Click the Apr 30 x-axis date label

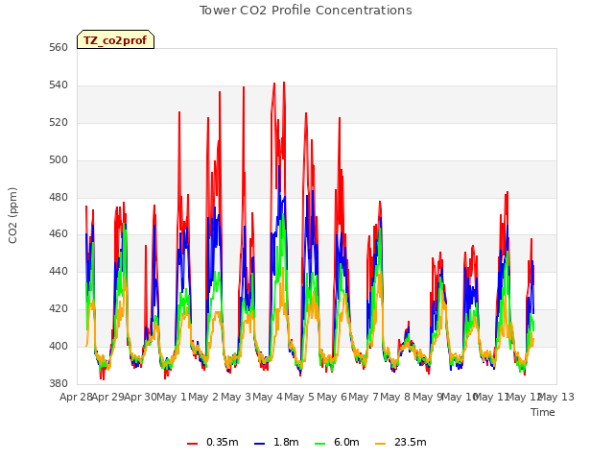(x=141, y=397)
